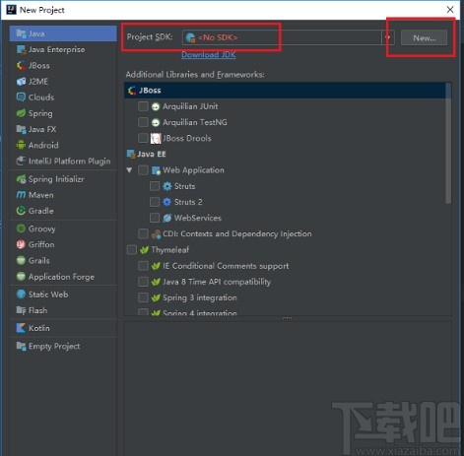The image size is (464, 456).
Task: Open the Download JDK link
Action: tap(209, 55)
